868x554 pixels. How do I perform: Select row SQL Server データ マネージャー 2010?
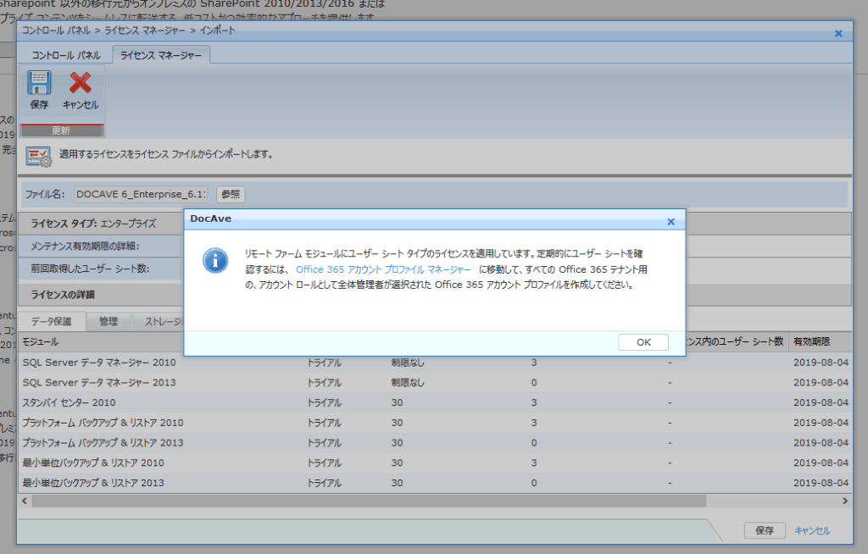[x=435, y=363]
